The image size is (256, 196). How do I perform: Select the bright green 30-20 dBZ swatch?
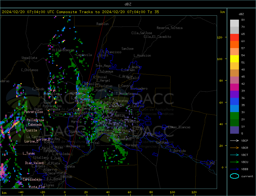235,116
